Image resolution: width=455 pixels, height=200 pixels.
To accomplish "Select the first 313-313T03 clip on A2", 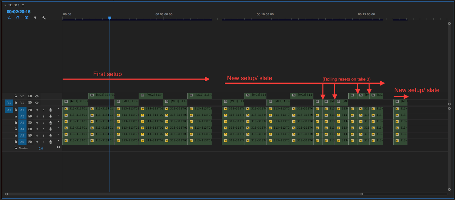I will point(175,116).
